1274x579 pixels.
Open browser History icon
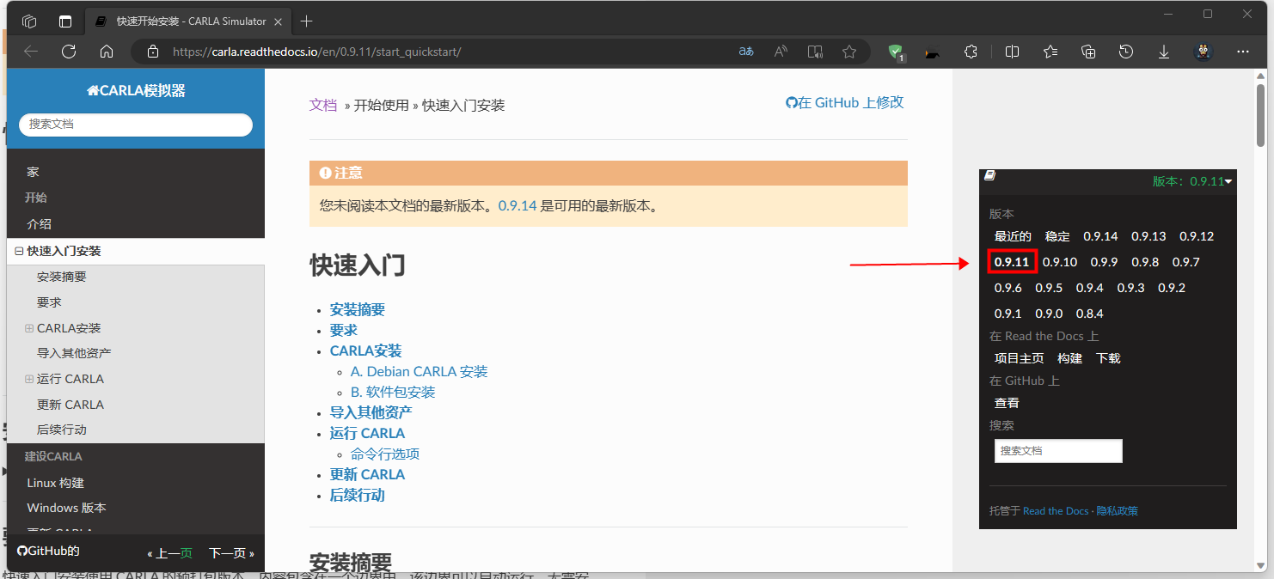point(1126,52)
